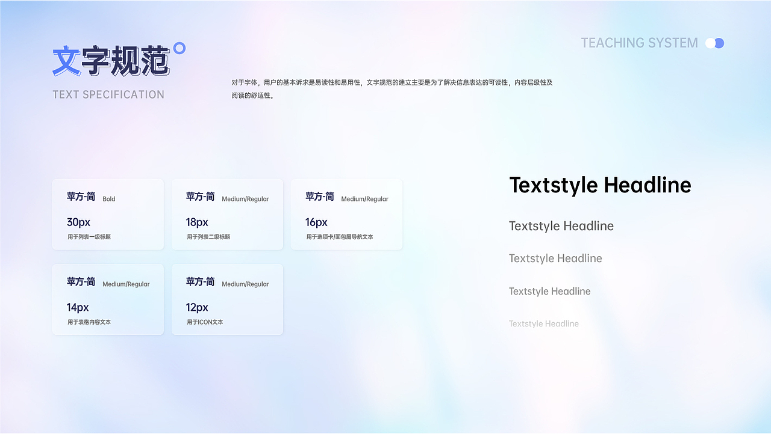Click the 用于选项卡/面包屑导航文本 caption

(x=340, y=237)
